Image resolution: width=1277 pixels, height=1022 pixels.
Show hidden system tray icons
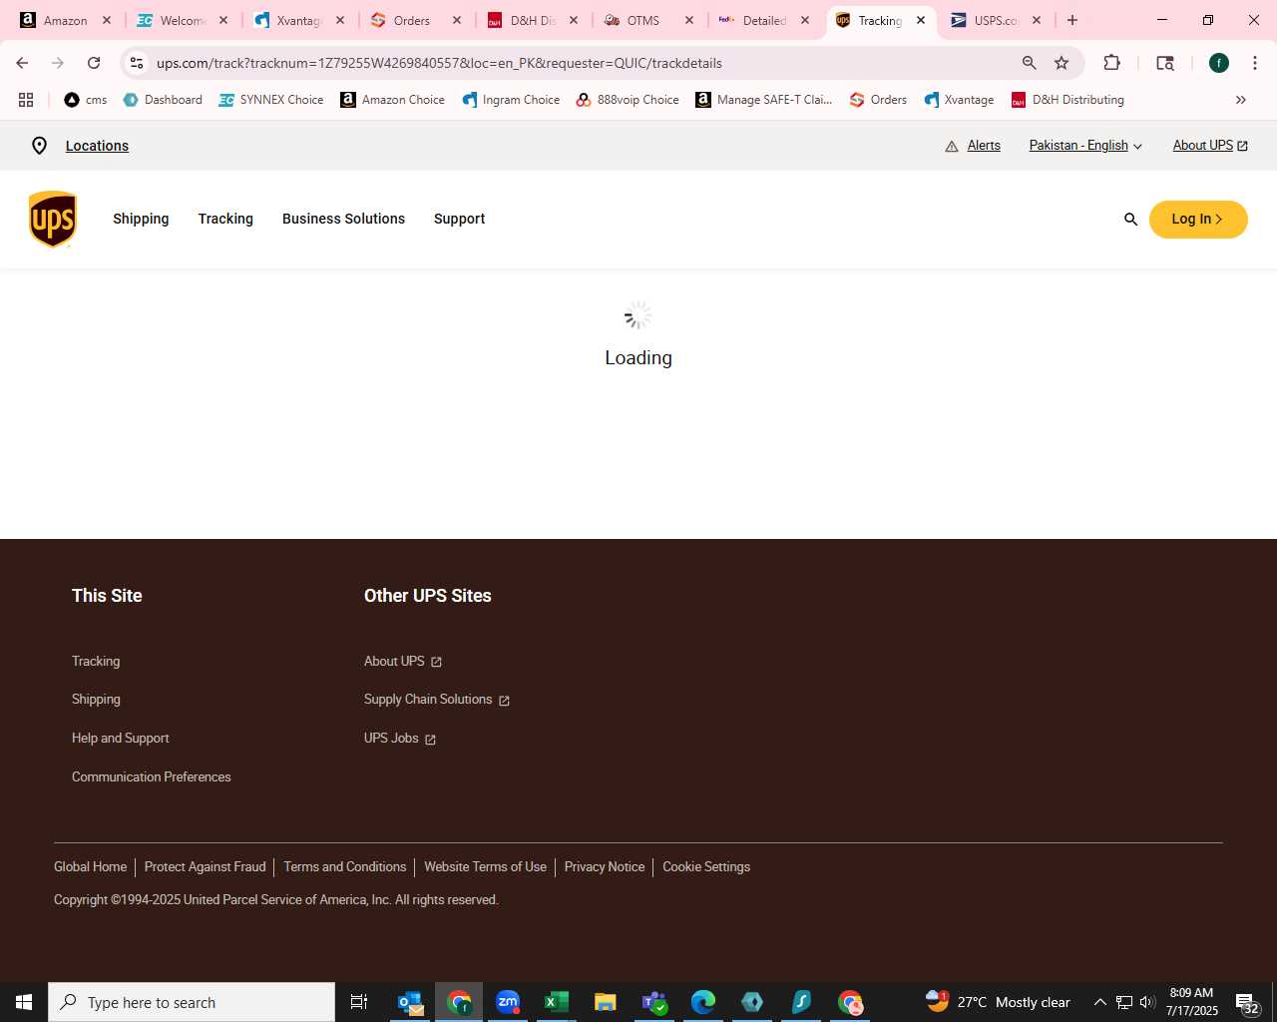click(1099, 1002)
